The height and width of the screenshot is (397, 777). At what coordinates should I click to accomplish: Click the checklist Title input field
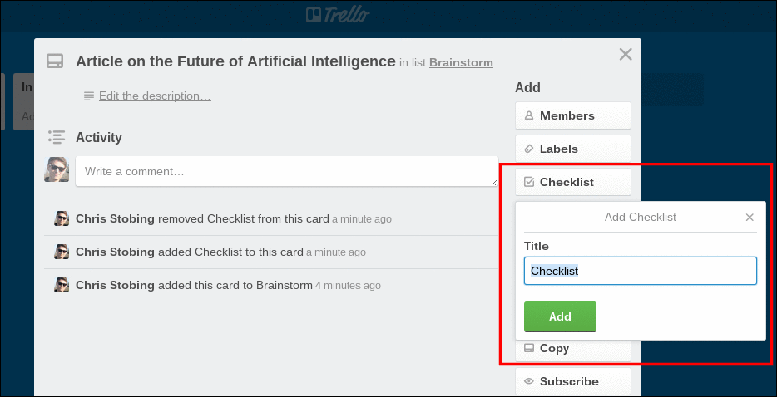[x=640, y=271]
